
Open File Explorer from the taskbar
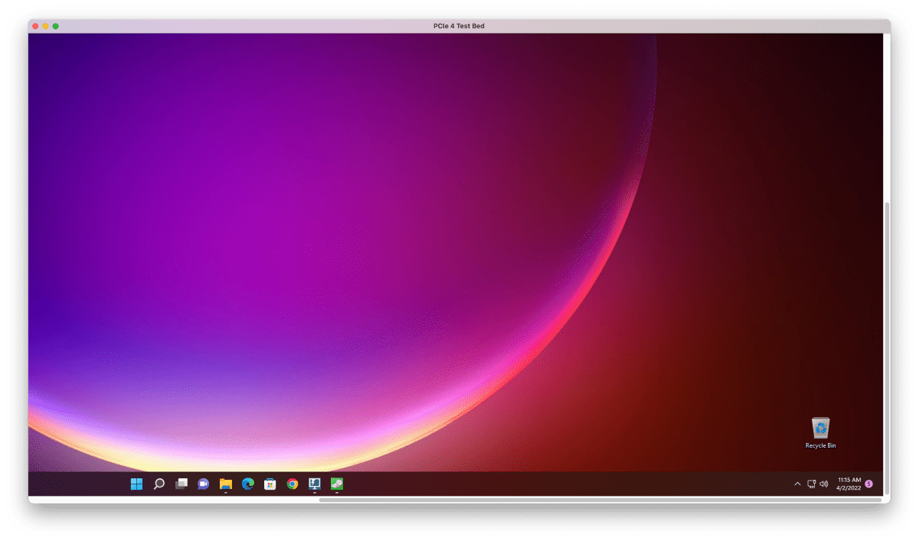225,484
